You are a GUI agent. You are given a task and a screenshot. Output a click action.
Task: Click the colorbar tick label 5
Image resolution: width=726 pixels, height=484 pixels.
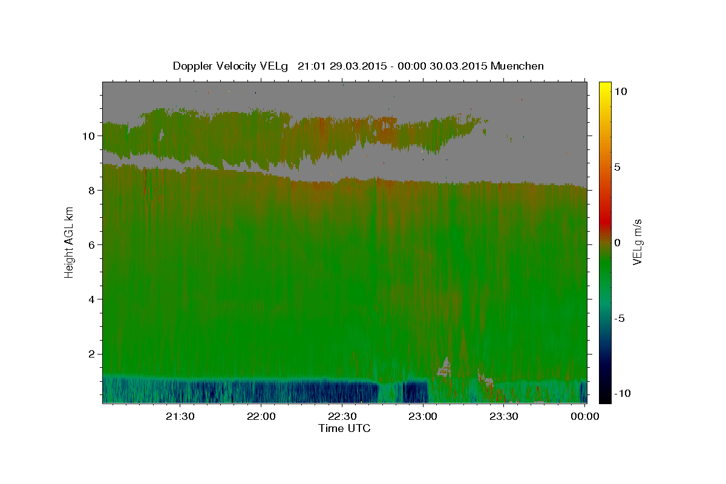tap(618, 167)
